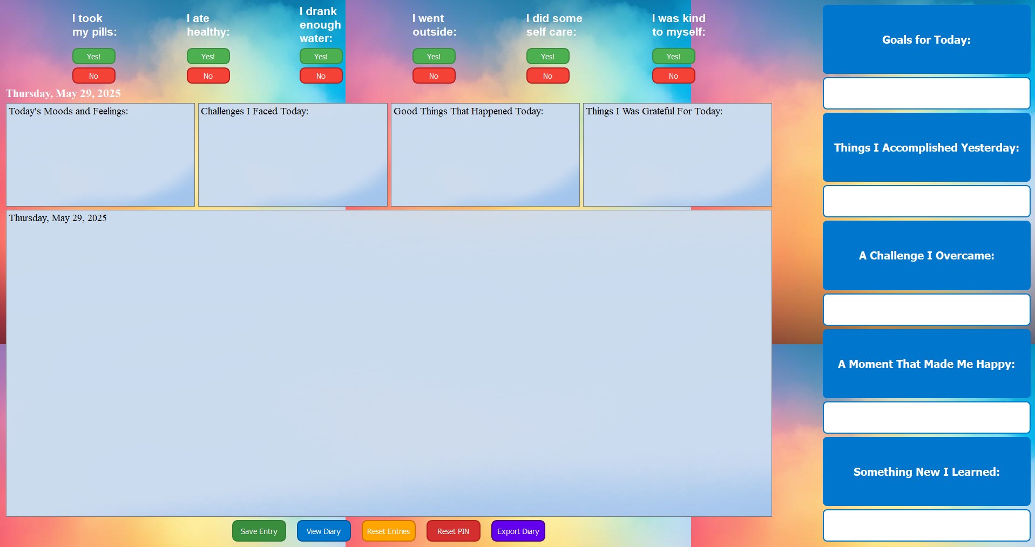This screenshot has width=1035, height=547.
Task: Click the input under Goals for Today
Action: pos(926,93)
